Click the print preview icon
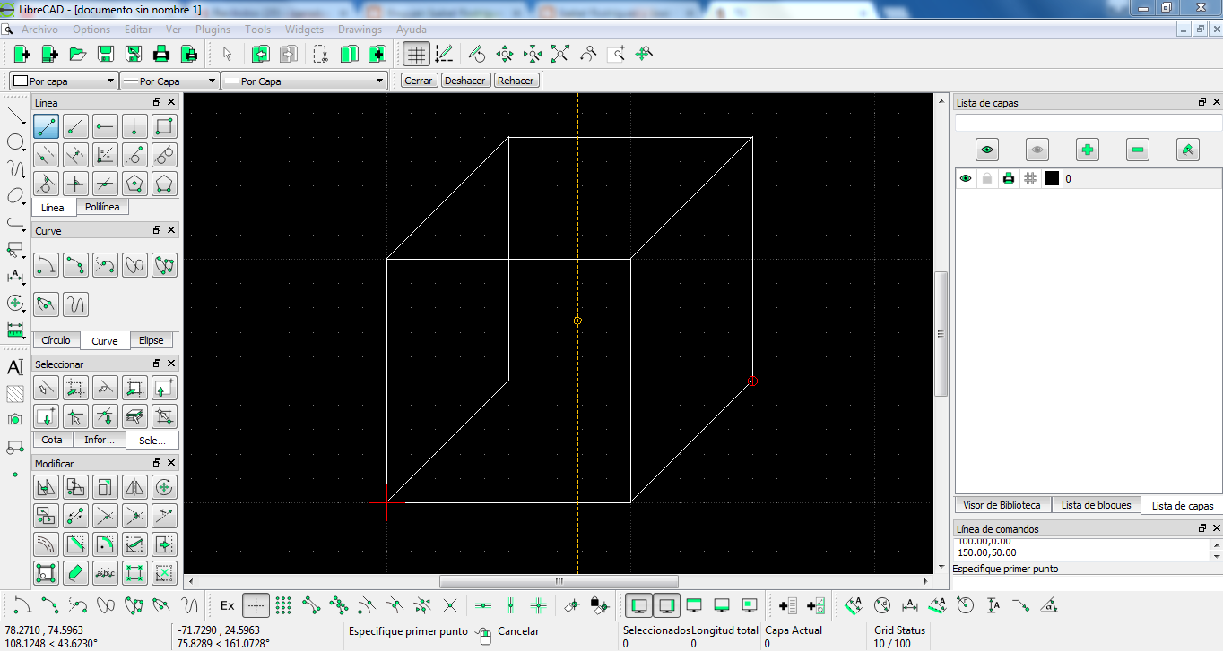The height and width of the screenshot is (651, 1223). pyautogui.click(x=189, y=54)
